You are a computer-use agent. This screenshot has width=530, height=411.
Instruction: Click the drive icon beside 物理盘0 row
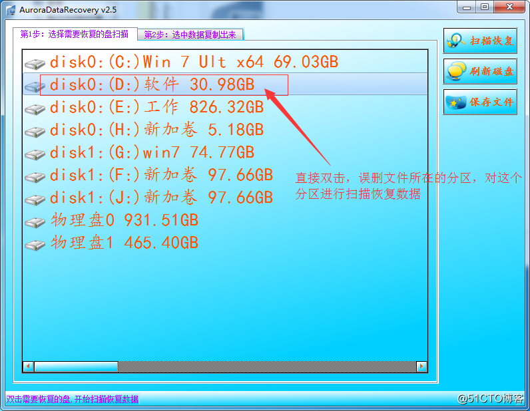coord(35,222)
